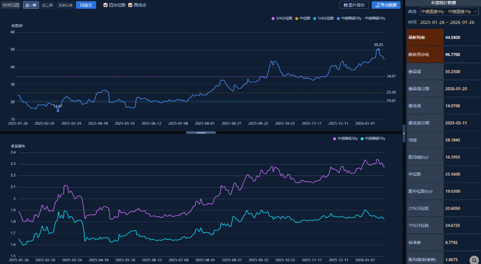Toggle the spread series 中债国债30y - 中债国债10y legend

click(x=338, y=18)
